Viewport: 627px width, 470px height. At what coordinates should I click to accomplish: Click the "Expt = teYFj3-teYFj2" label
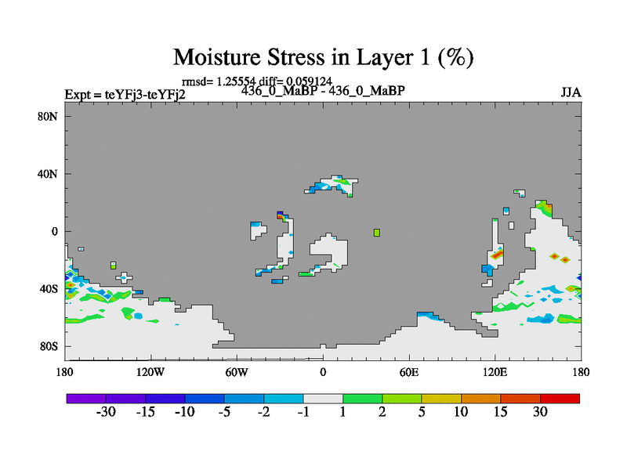pyautogui.click(x=125, y=94)
